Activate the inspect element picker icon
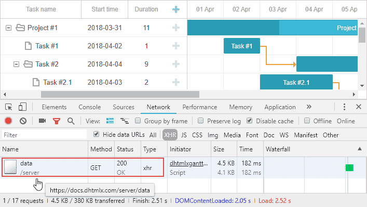Screen dimensions: 367x207 pos(9,107)
